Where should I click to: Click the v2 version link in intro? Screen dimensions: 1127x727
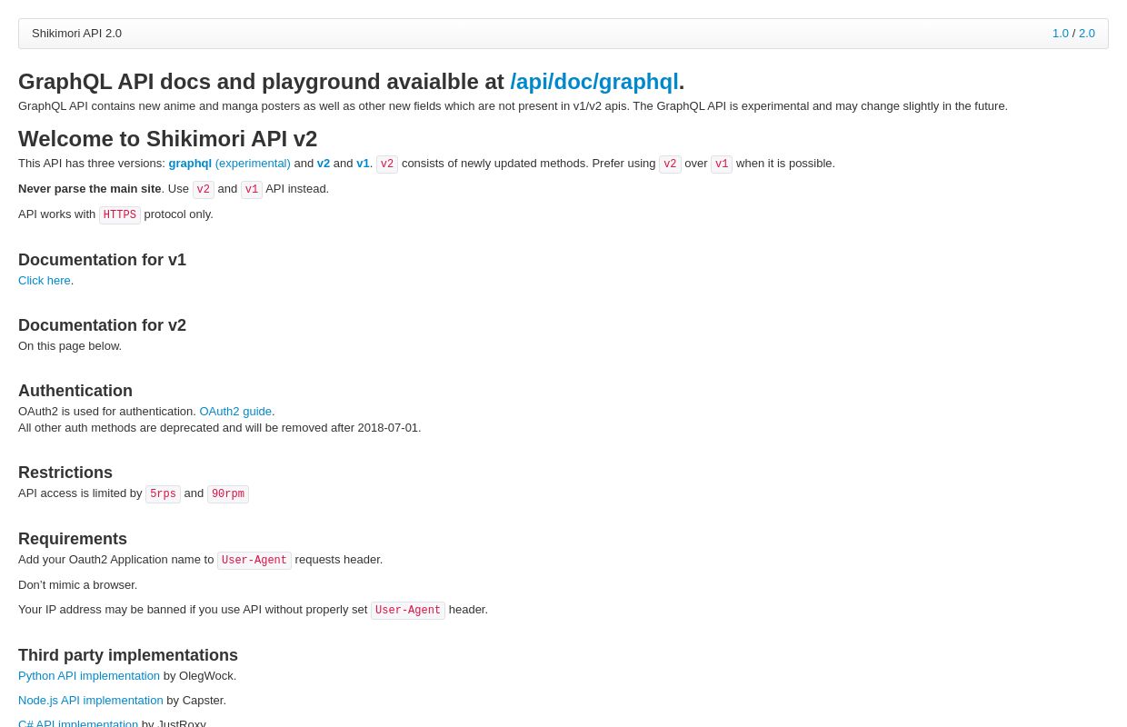324,164
